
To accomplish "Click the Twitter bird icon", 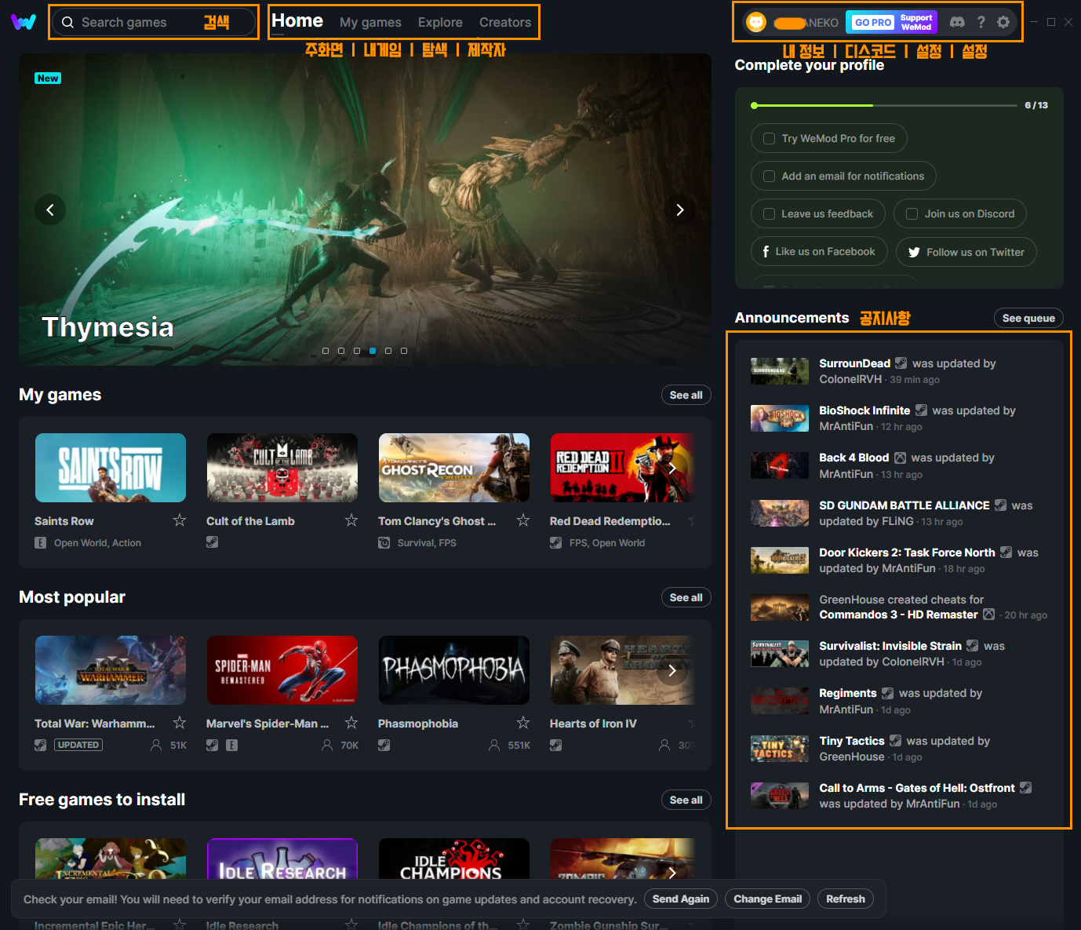I will point(914,253).
